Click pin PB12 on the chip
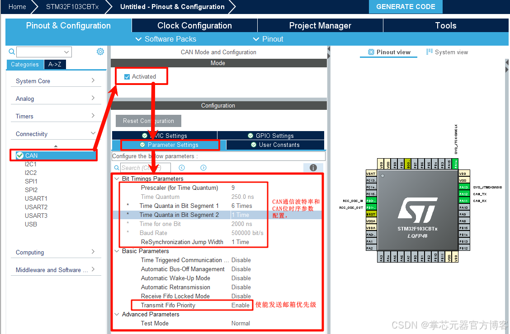510x334 pixels. 464,248
